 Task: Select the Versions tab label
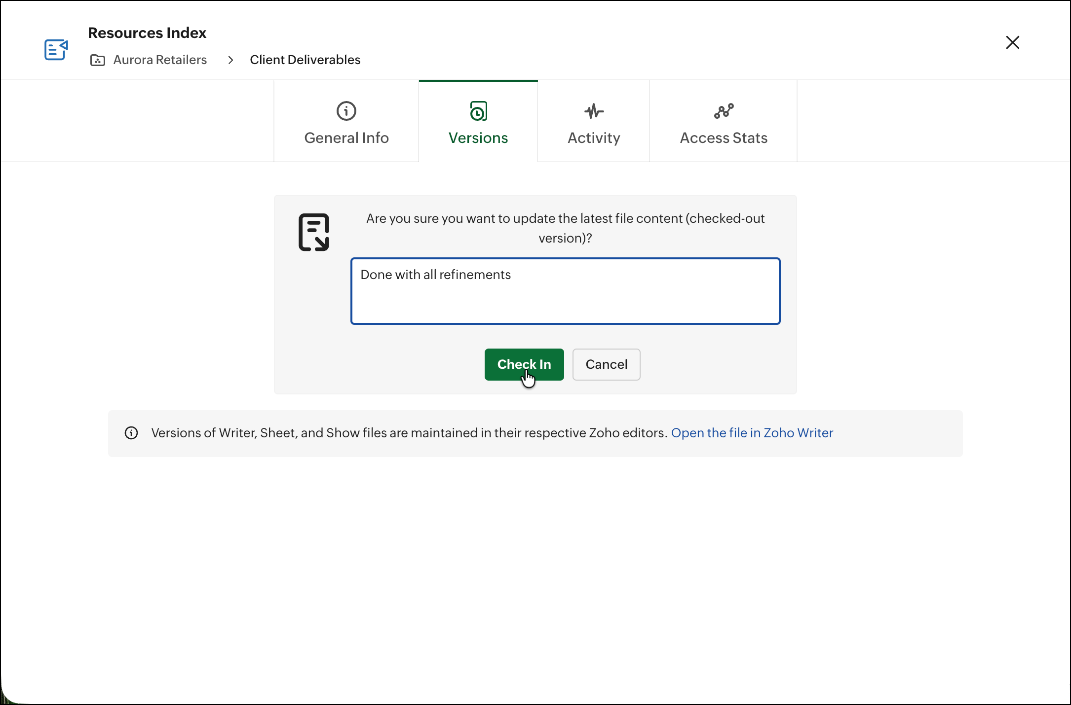click(x=478, y=138)
